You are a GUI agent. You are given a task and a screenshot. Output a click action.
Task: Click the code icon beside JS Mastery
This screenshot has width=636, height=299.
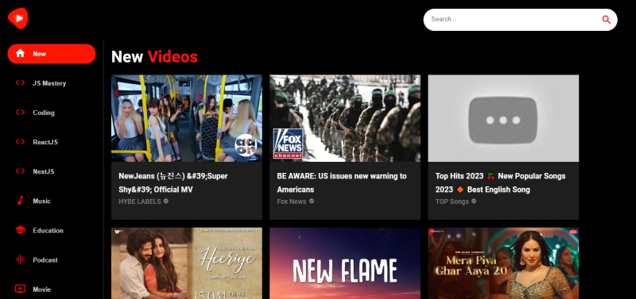click(20, 83)
